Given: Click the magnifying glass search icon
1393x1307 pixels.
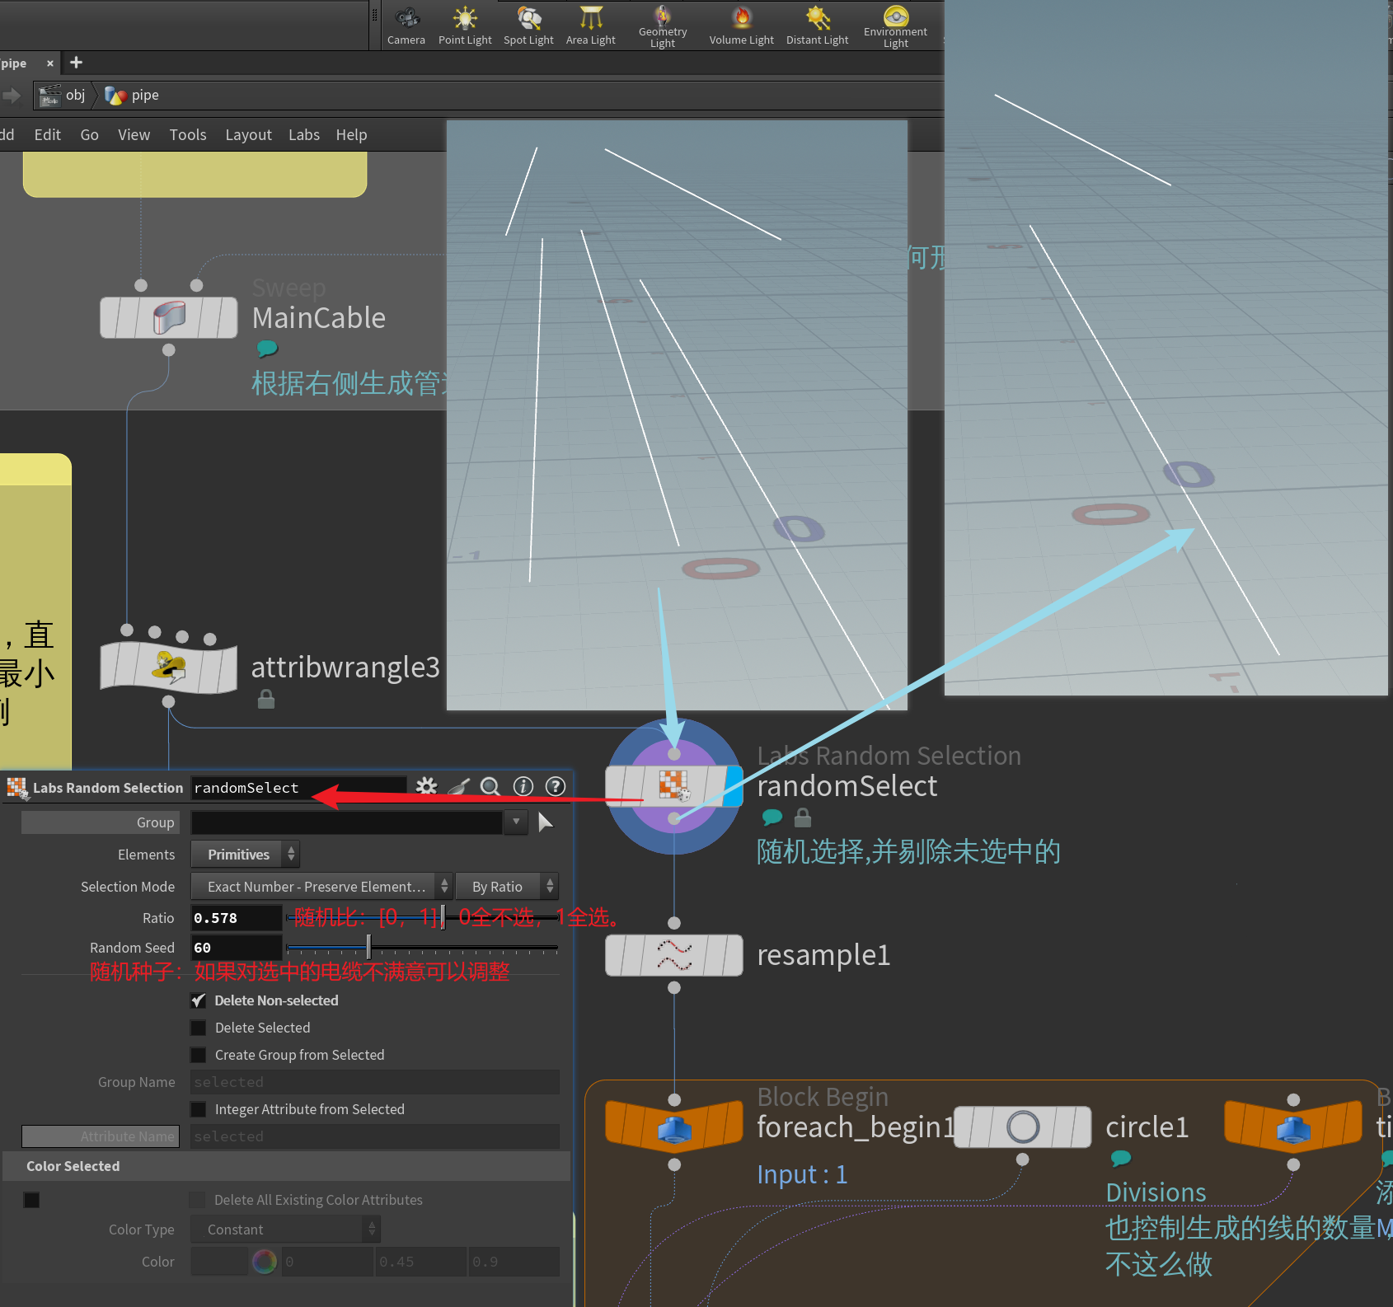Looking at the screenshot, I should (x=490, y=786).
